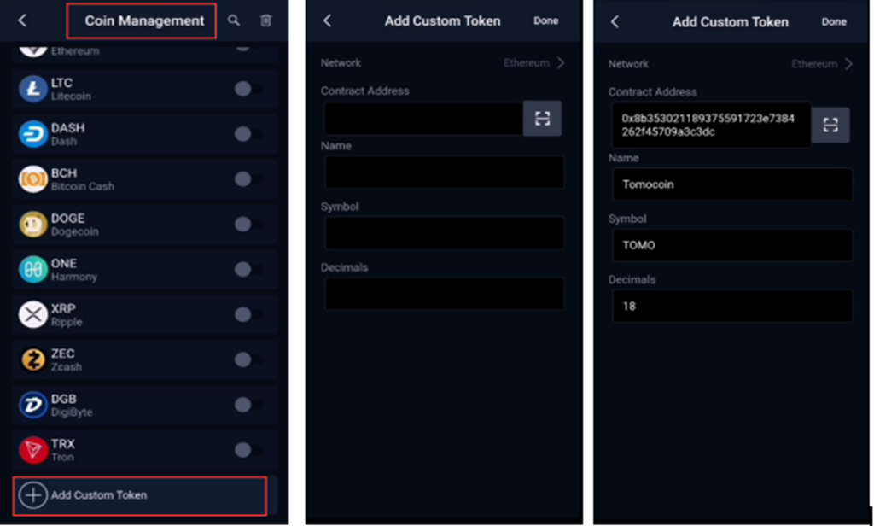Enable the LTC Litecoin toggle

248,89
